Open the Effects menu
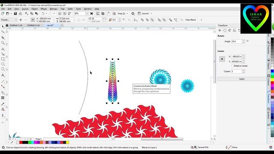 44,9
